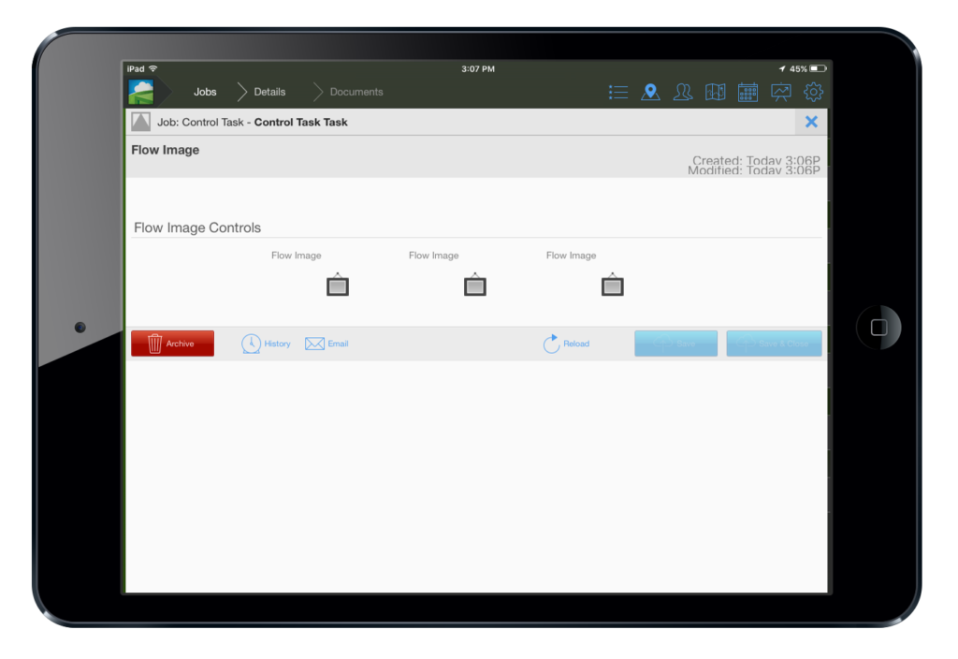Screen dimensions: 958x659
Task: Go to the Documents breadcrumb
Action: 356,92
